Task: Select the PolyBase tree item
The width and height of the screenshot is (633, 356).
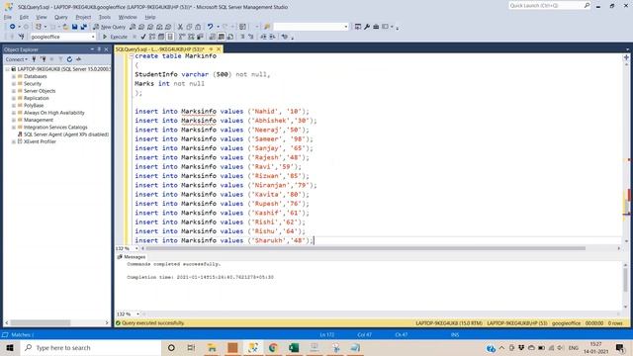Action: coord(34,106)
